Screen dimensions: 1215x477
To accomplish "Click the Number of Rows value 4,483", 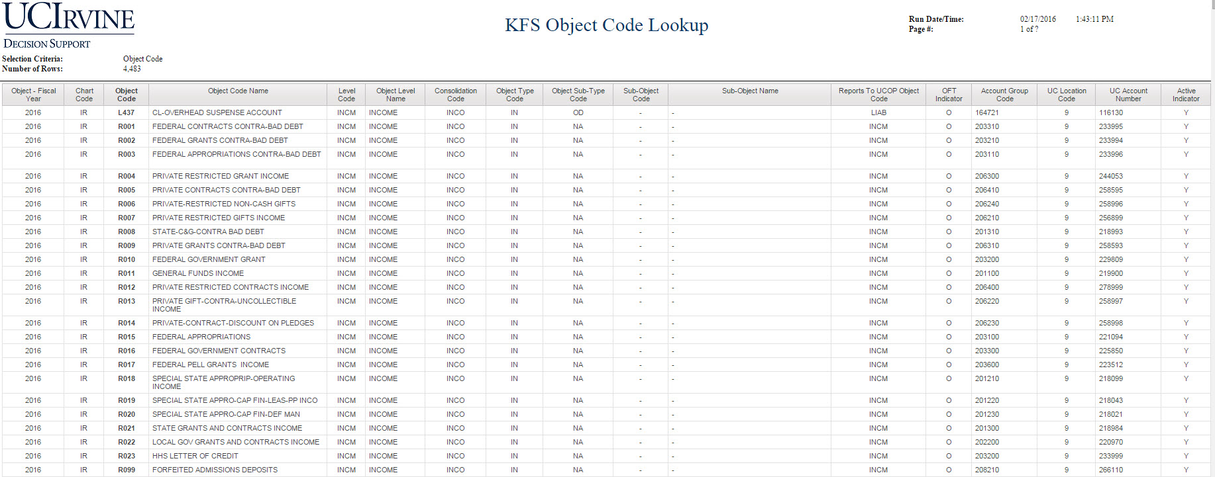I will pyautogui.click(x=132, y=69).
